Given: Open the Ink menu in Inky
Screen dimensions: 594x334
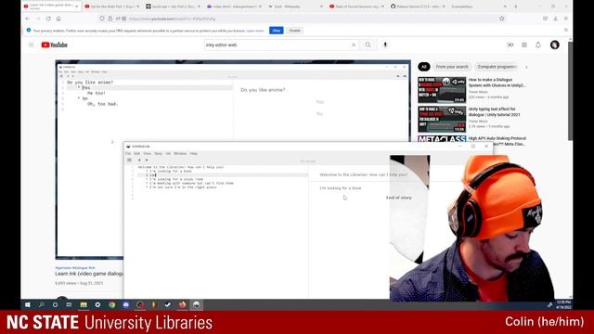Looking at the screenshot, I should [168, 153].
